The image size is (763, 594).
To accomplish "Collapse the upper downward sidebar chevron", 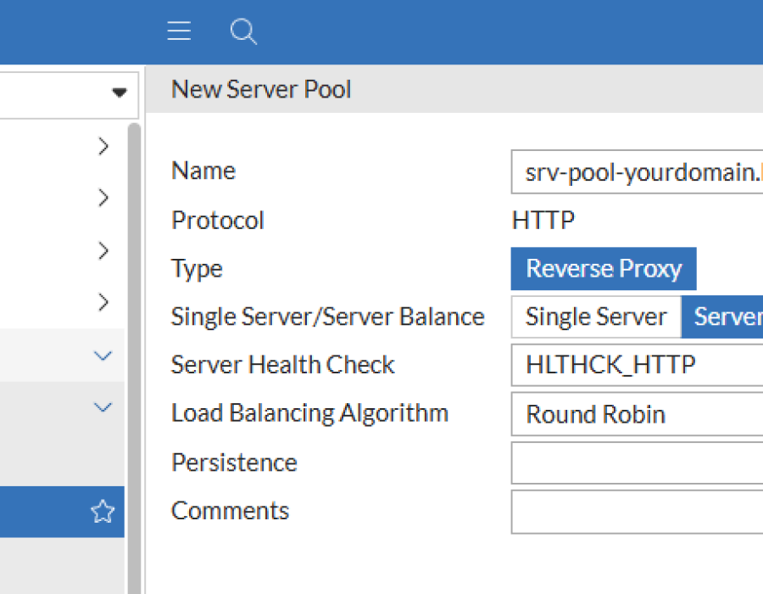I will pos(103,356).
